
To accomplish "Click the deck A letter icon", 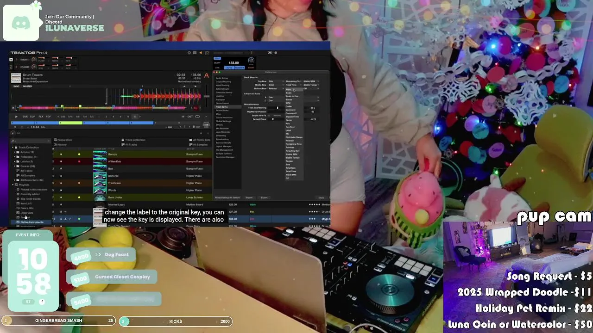I will 206,75.
